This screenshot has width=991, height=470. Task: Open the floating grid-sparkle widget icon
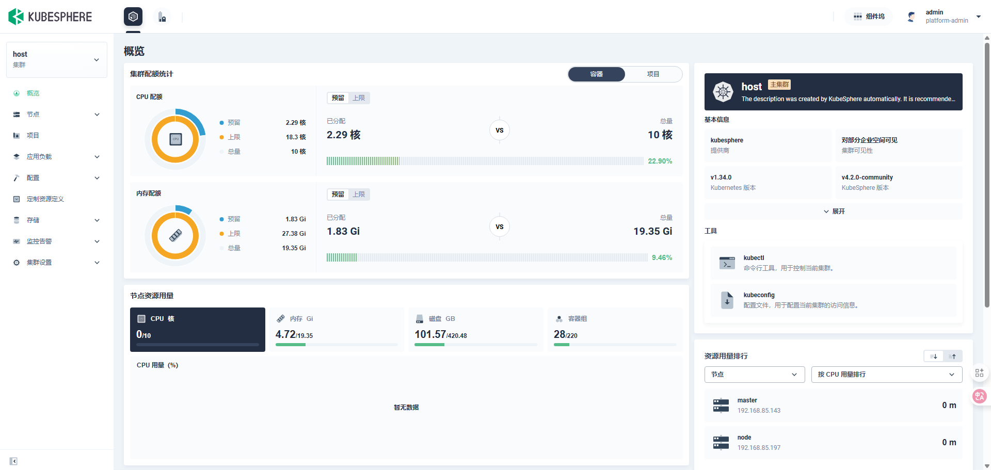979,372
